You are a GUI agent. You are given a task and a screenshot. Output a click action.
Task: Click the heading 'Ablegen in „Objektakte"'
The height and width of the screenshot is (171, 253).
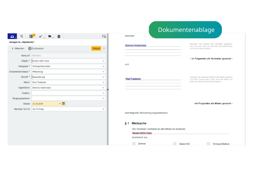coord(22,42)
